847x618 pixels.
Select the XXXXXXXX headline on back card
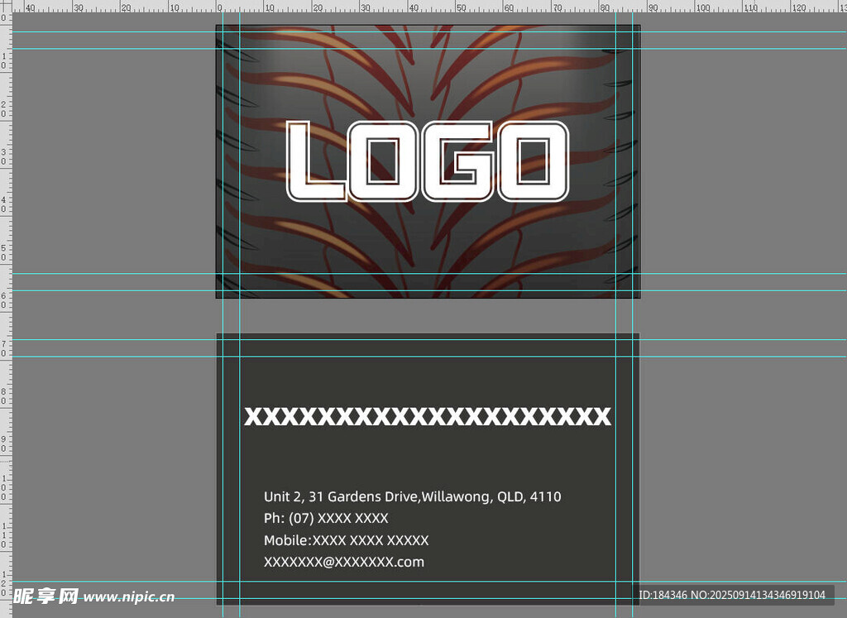[x=428, y=416]
